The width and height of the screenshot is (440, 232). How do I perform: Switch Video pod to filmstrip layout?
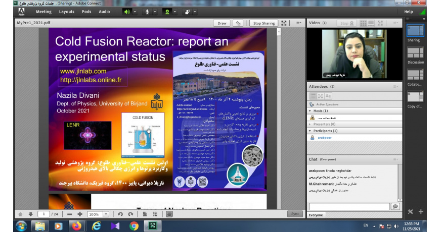point(371,23)
